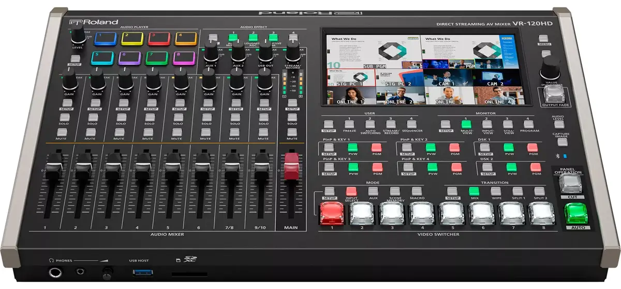Image resolution: width=621 pixels, height=289 pixels.
Task: Tap orange audio player pad 4
Action: 186,39
